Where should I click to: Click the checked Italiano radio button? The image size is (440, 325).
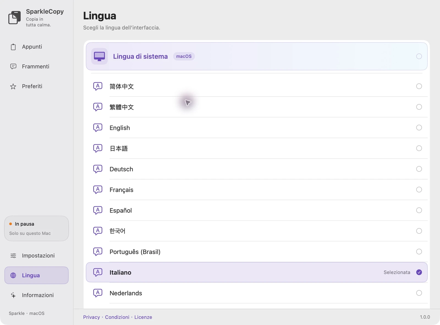click(x=419, y=272)
